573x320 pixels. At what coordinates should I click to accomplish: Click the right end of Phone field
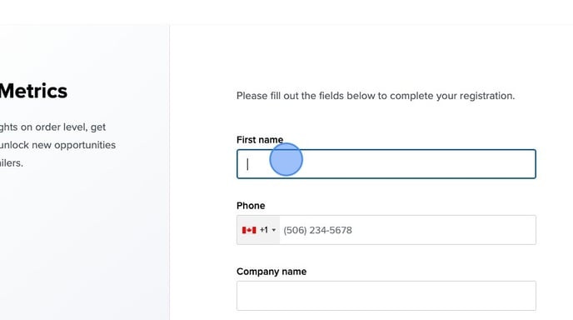pyautogui.click(x=526, y=230)
